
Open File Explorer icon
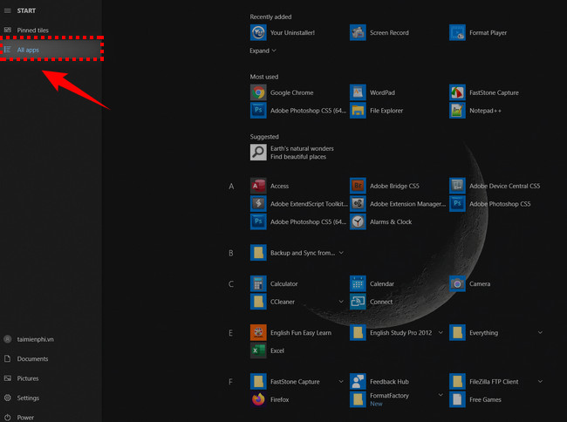click(358, 111)
